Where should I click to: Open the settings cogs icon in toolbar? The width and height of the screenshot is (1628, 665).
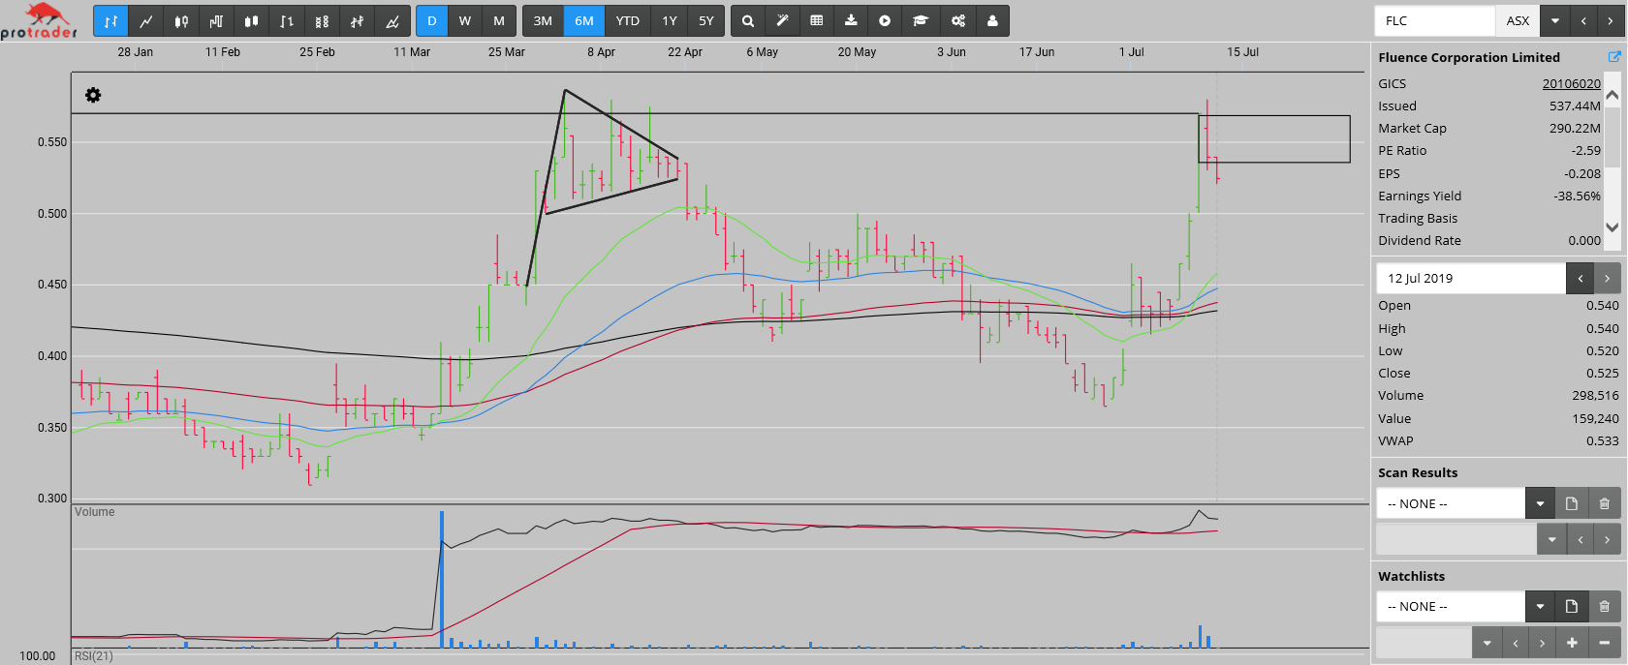point(957,21)
